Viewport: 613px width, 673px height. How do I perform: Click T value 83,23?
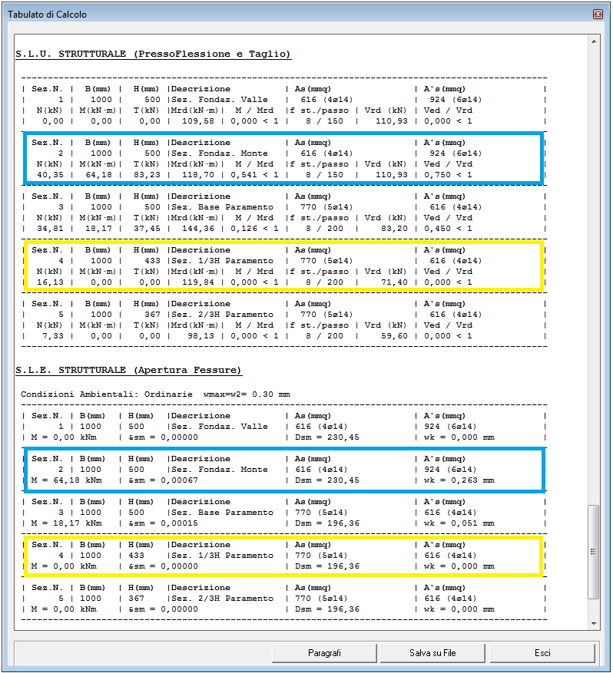pos(147,175)
